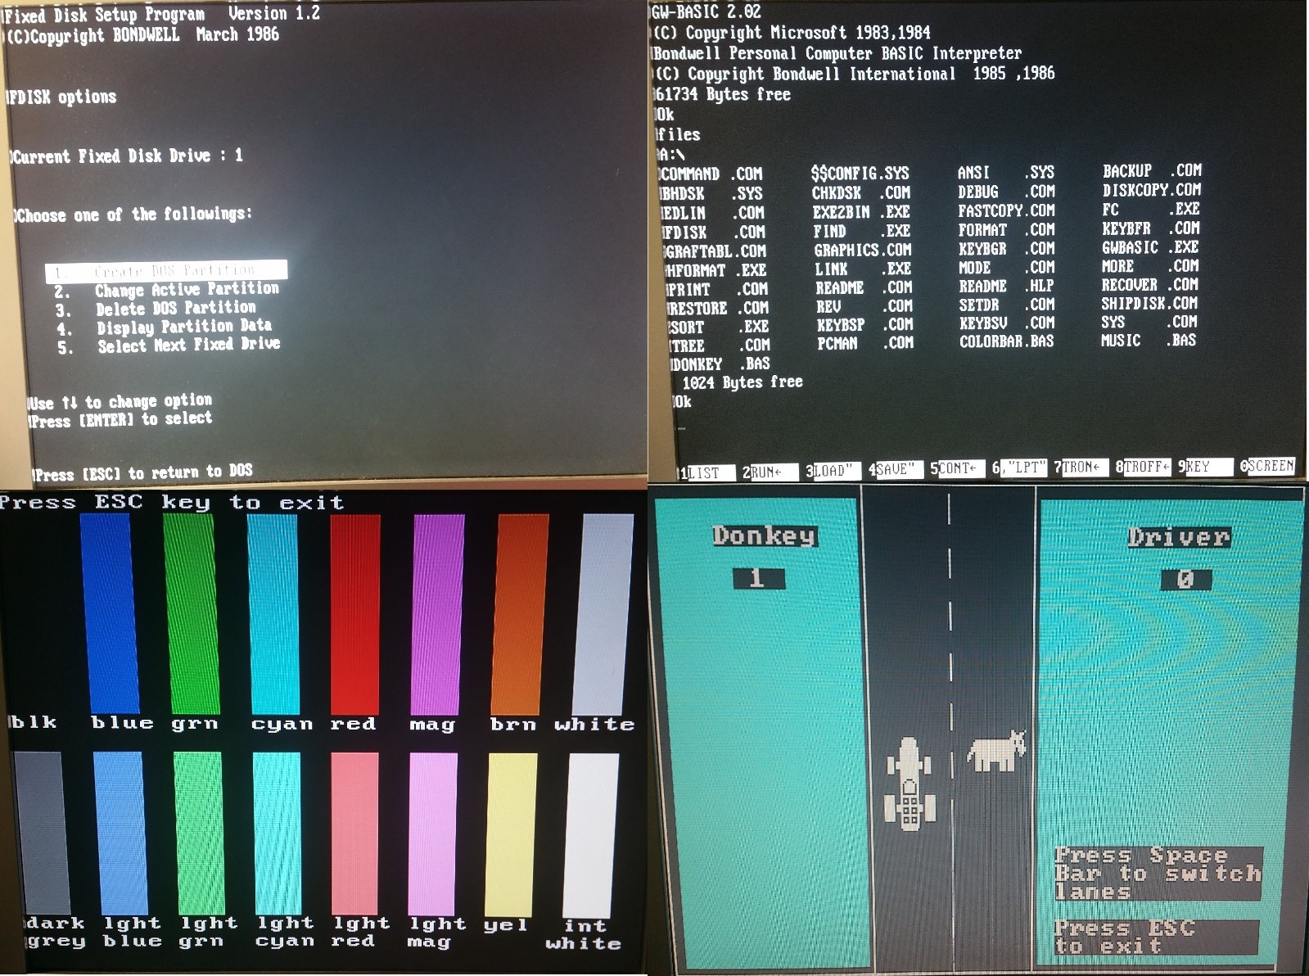
Task: Click Press ESC key to exit text
Action: pos(172,502)
